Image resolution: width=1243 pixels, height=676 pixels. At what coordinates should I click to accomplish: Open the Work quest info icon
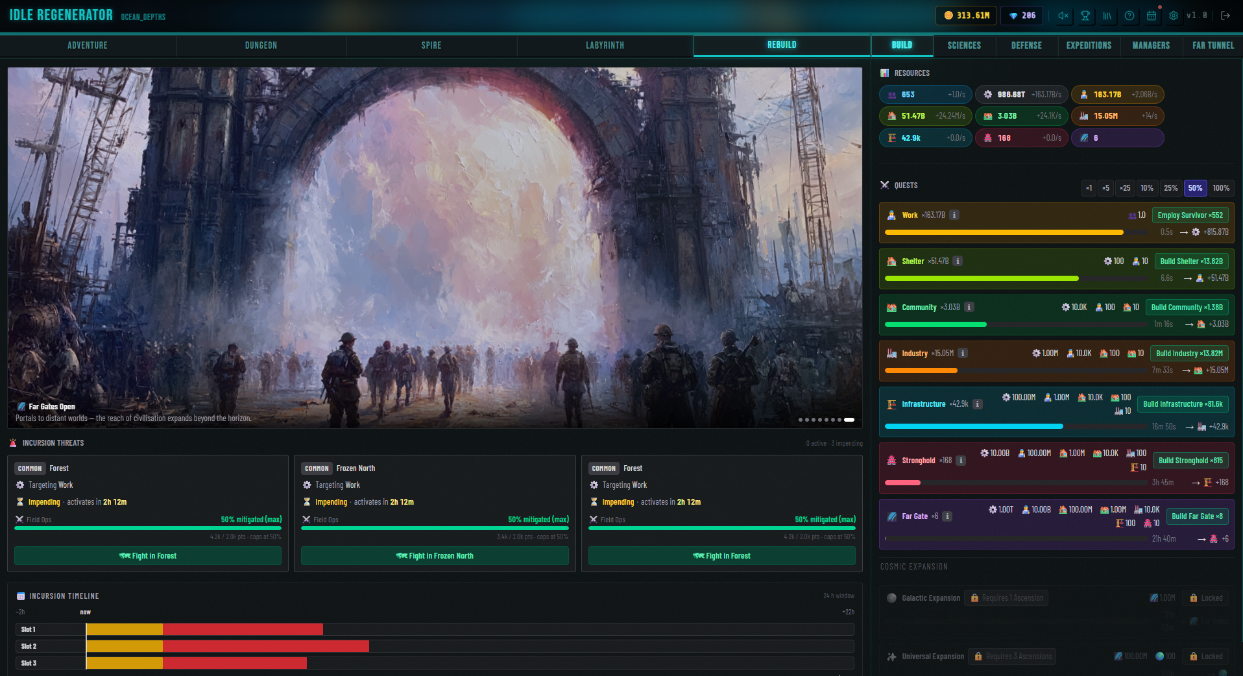pos(954,215)
